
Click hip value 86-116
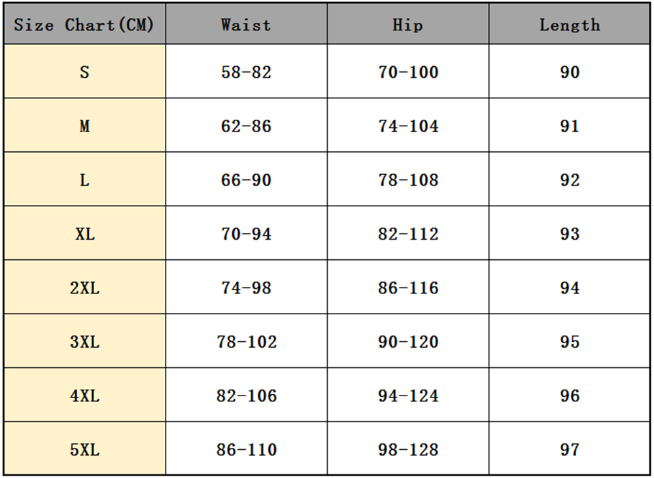(408, 287)
